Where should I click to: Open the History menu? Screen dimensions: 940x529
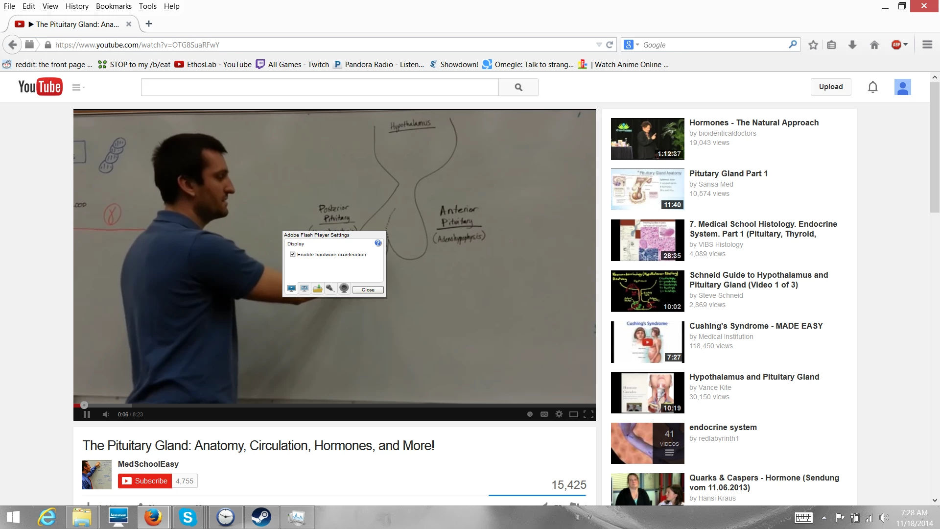tap(77, 6)
